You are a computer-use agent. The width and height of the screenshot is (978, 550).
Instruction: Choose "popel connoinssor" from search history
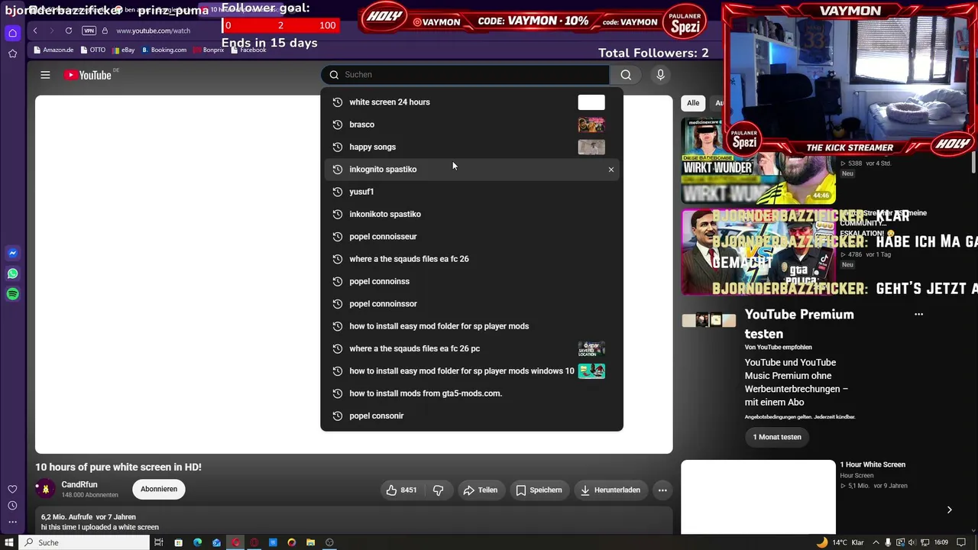pos(471,304)
